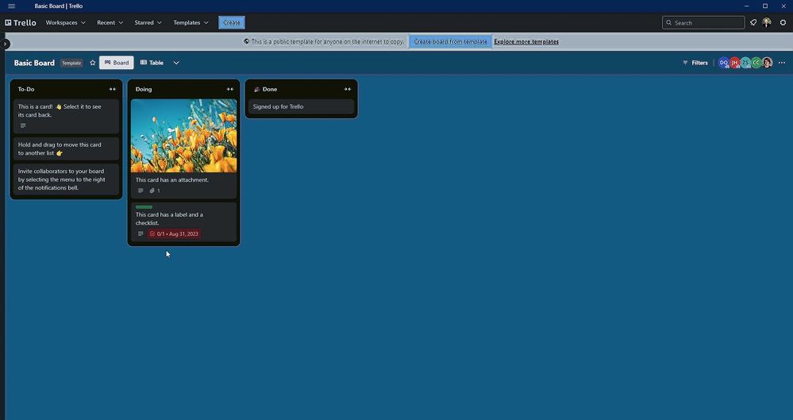Collapse the Done list

[348, 89]
